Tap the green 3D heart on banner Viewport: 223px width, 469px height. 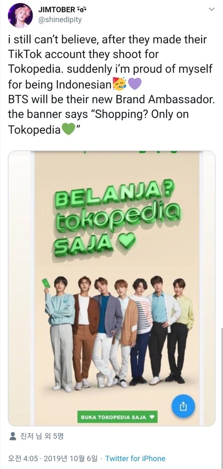click(x=127, y=241)
